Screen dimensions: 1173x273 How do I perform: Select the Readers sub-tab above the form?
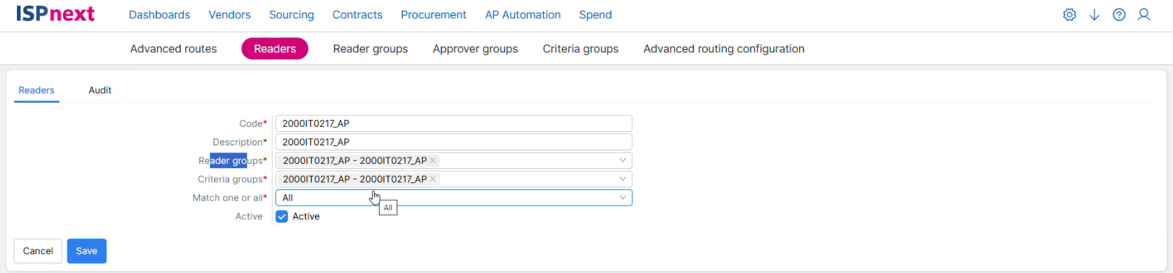[x=36, y=90]
